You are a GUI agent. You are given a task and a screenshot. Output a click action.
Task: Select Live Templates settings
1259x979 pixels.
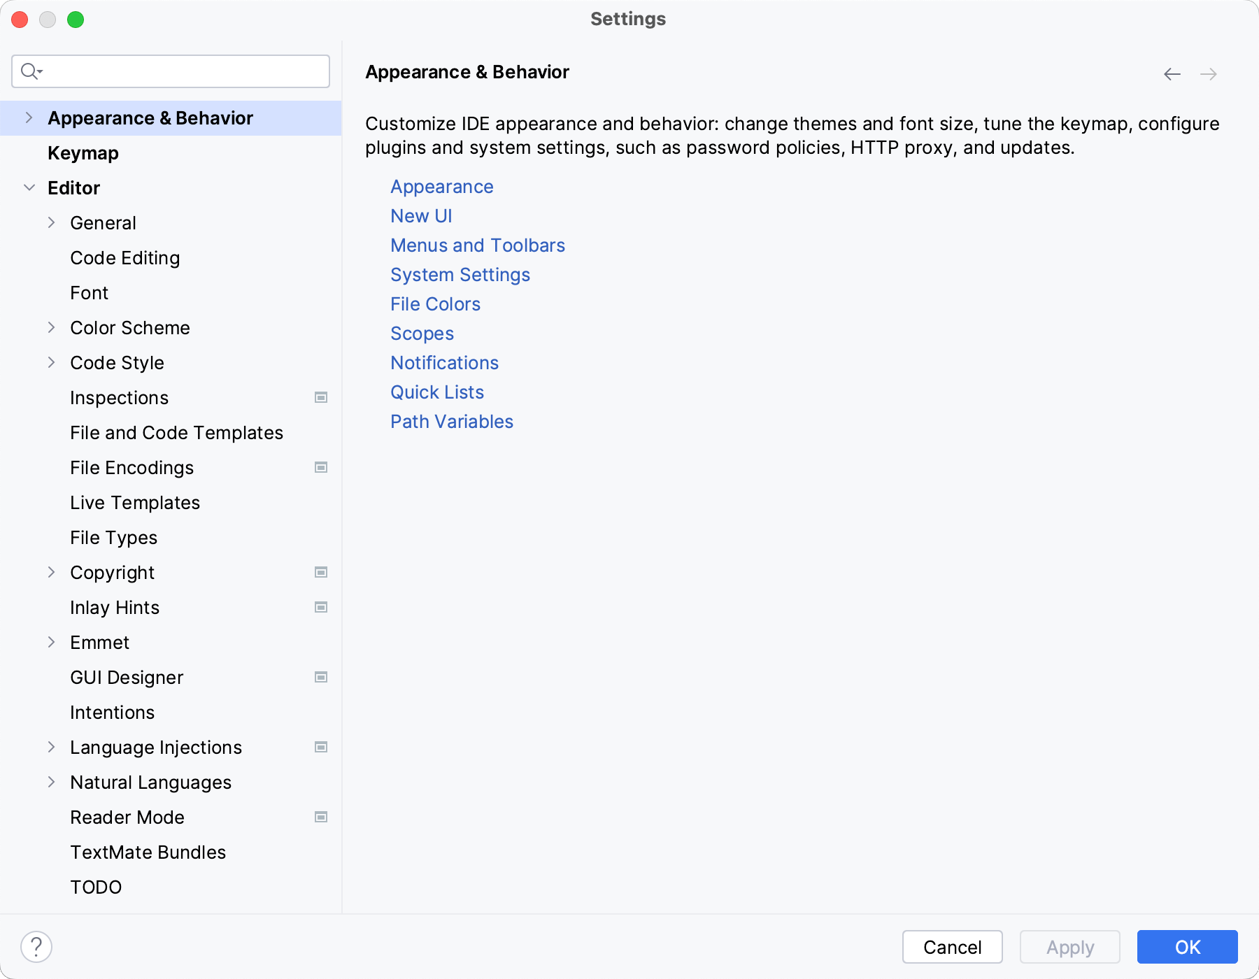pos(171,503)
